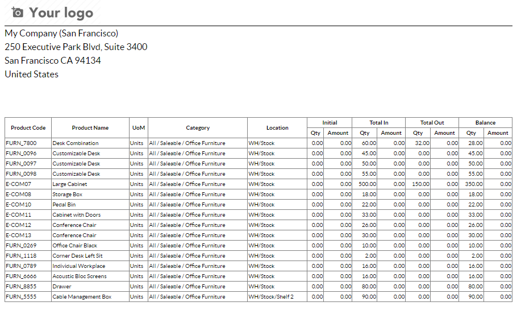Click the 'Product Name' column header
Image resolution: width=521 pixels, height=310 pixels.
pos(90,128)
